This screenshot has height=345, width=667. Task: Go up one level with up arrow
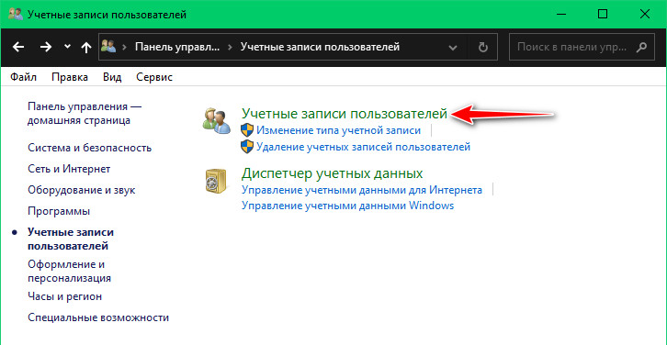(86, 48)
